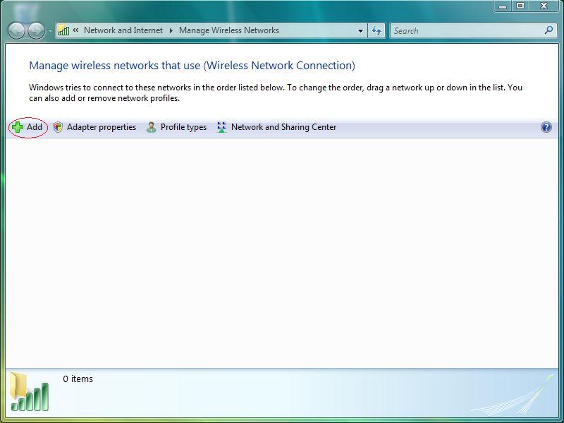Expand the address bar previous locations dropdown
Viewport: 564px width, 423px height.
tap(360, 30)
